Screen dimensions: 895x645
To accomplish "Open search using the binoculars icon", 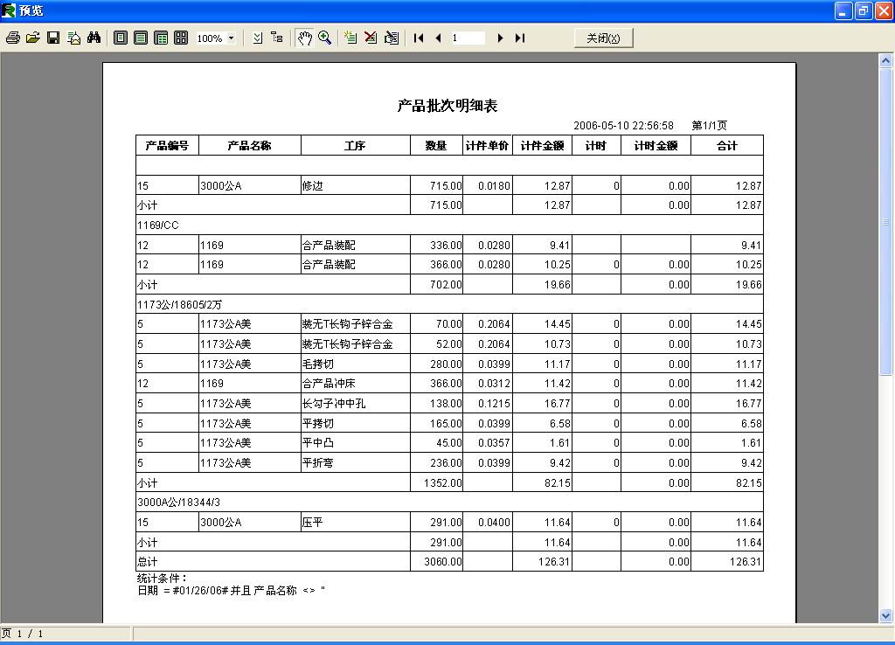I will pos(94,38).
